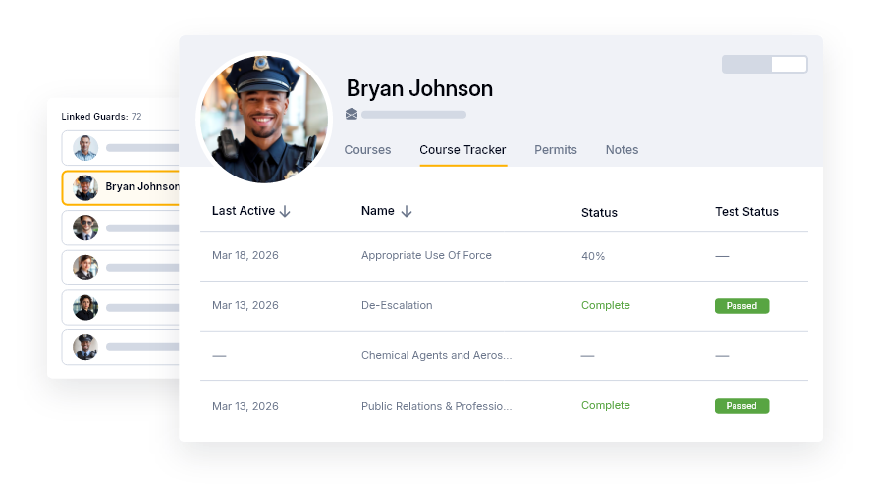Click the Linked Guards: 72 label
This screenshot has height=503, width=870.
(x=101, y=117)
